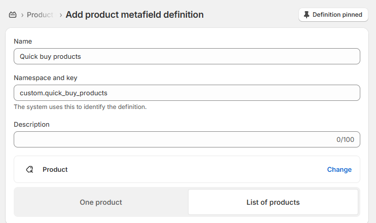Go back via the Products breadcrumb
The height and width of the screenshot is (223, 376).
pyautogui.click(x=40, y=15)
